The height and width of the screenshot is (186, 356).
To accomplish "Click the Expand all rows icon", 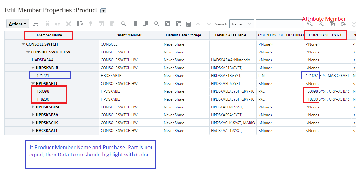I will [135, 24].
